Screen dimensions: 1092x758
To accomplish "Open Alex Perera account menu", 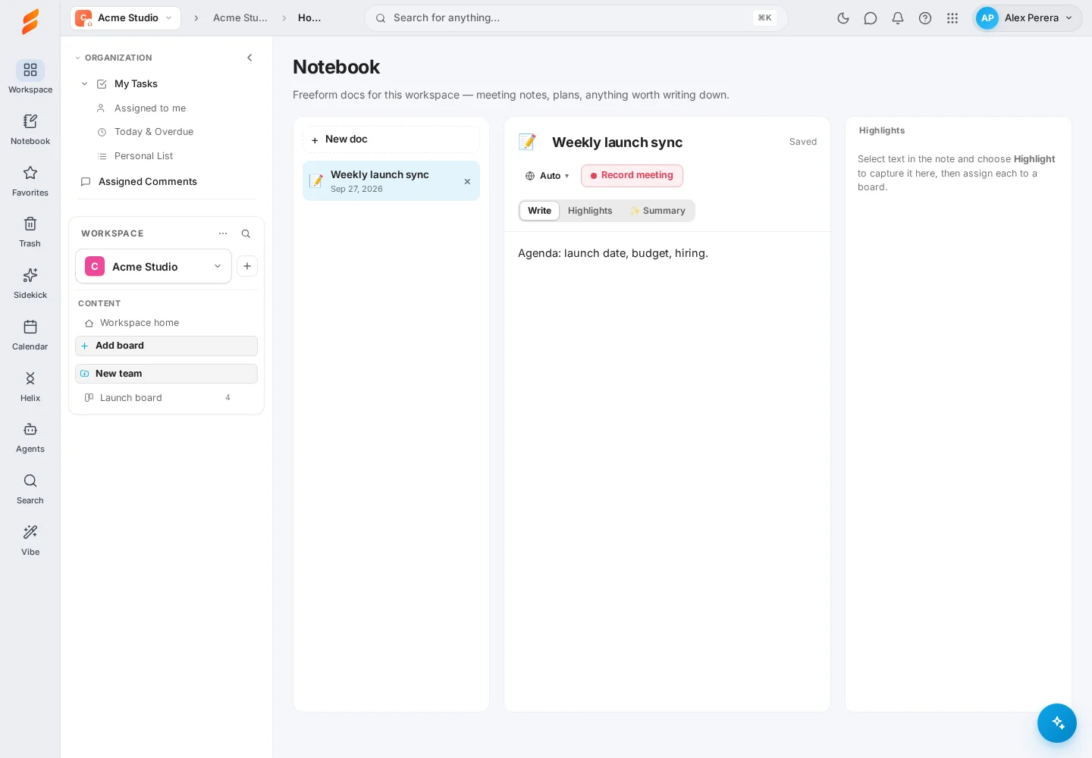I will [x=1028, y=18].
